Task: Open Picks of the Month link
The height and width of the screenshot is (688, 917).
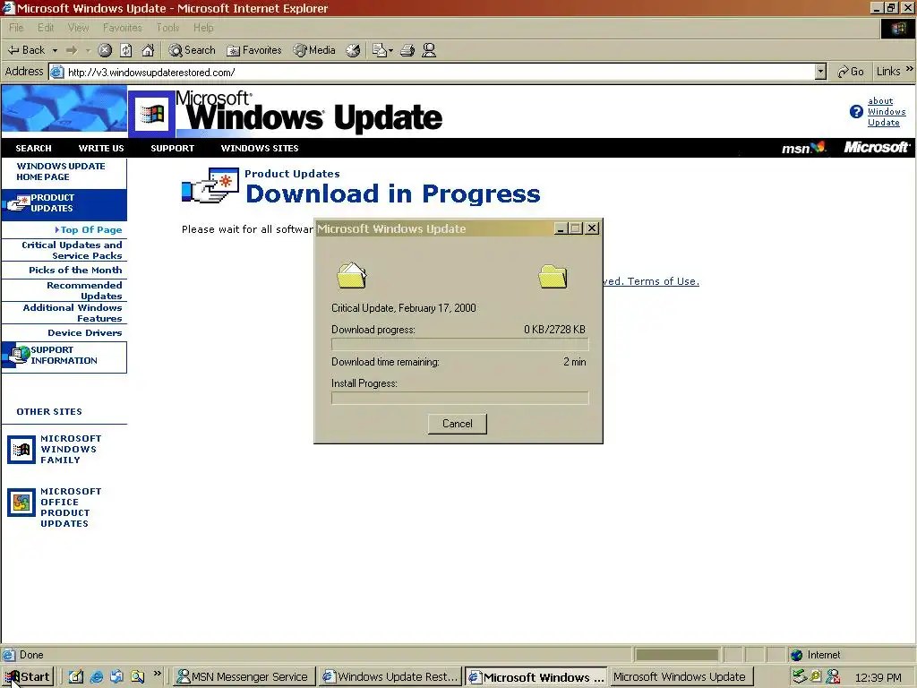Action: coord(75,271)
